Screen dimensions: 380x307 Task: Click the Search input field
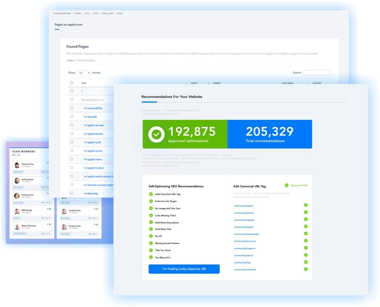[x=316, y=73]
